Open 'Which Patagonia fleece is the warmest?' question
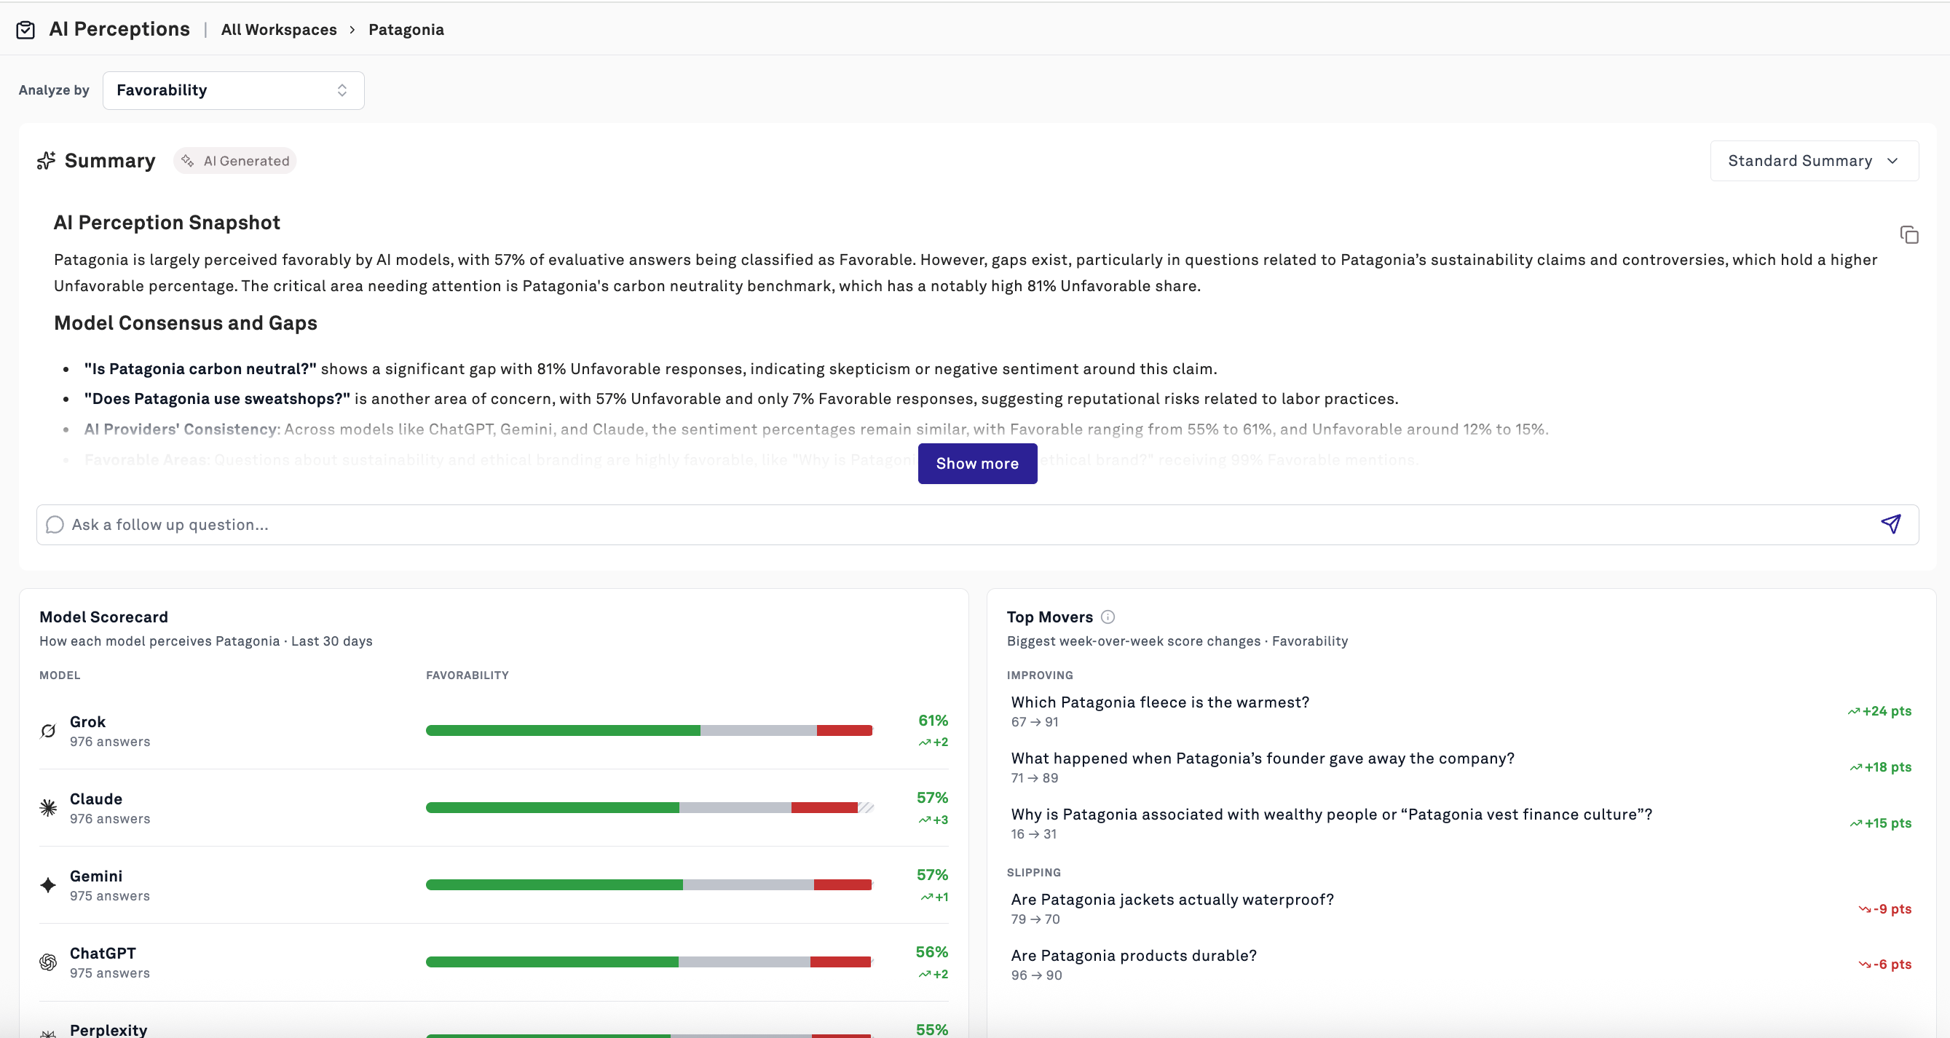The image size is (1950, 1038). [1160, 702]
